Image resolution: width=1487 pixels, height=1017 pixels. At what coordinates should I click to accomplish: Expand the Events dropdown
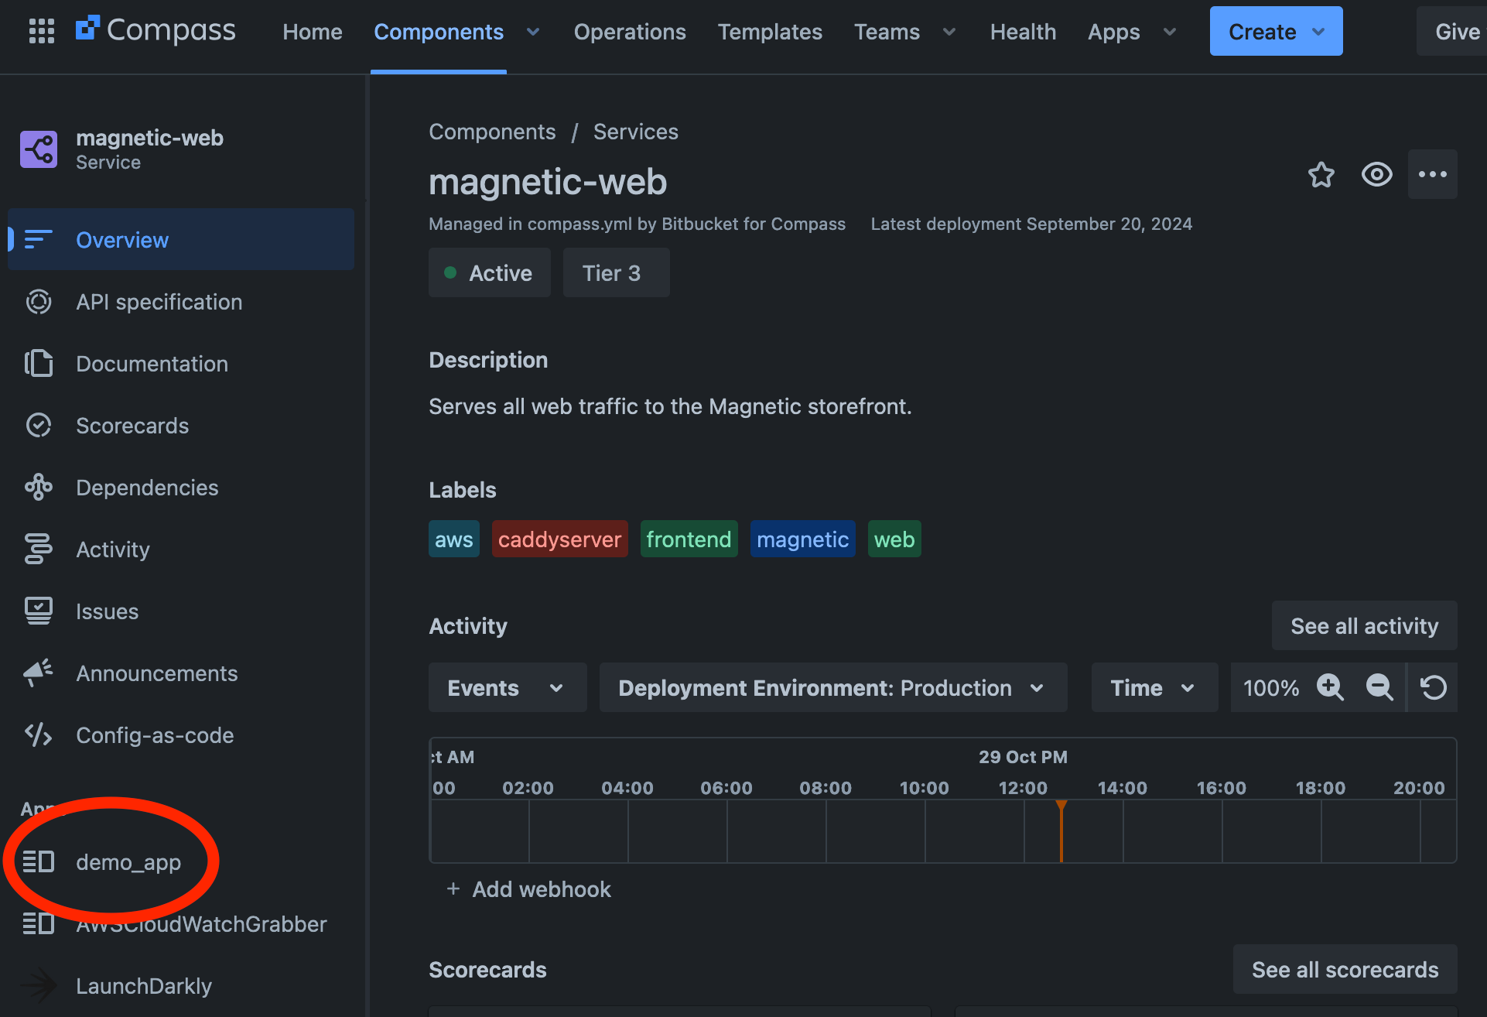point(507,687)
